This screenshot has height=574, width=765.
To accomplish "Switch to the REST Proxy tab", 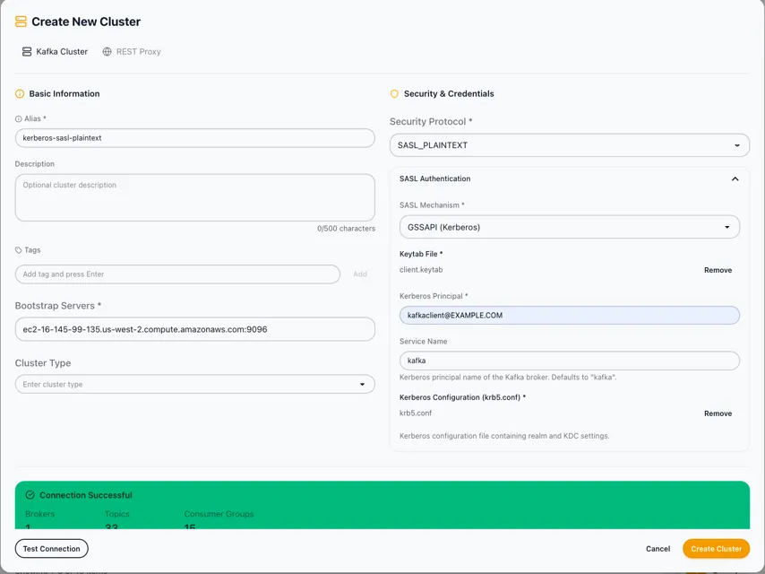I will (132, 52).
